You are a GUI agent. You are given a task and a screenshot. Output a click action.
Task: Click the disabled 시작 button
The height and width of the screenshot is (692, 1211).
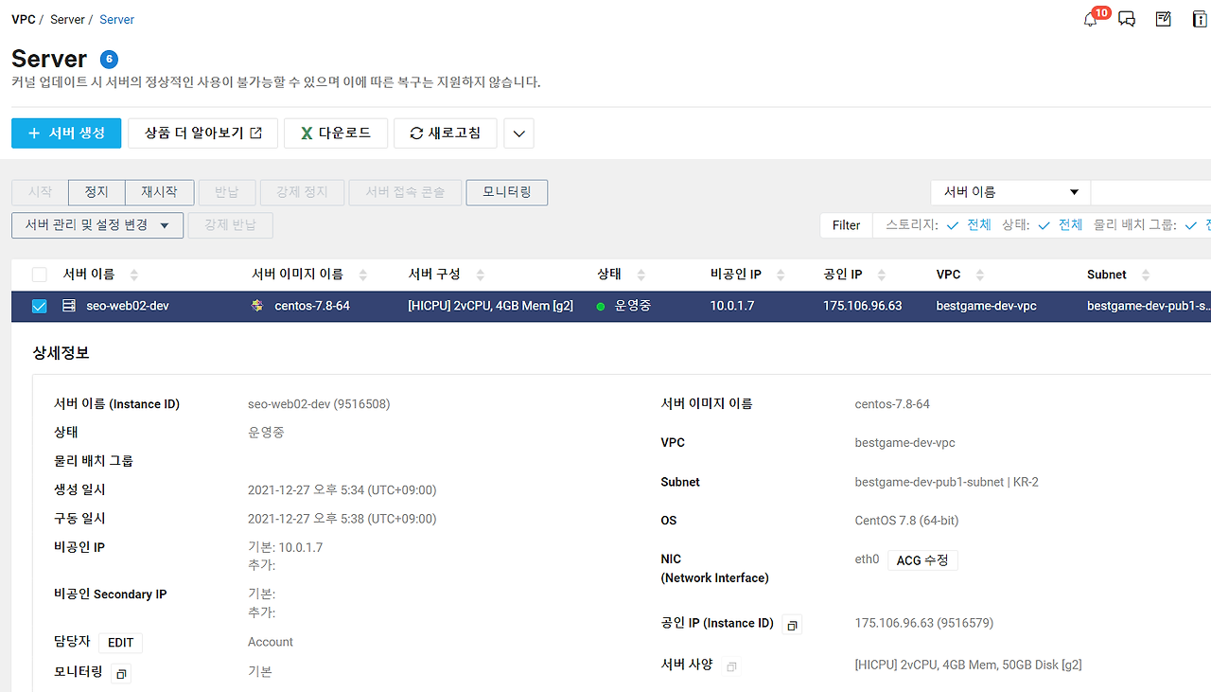(x=40, y=192)
